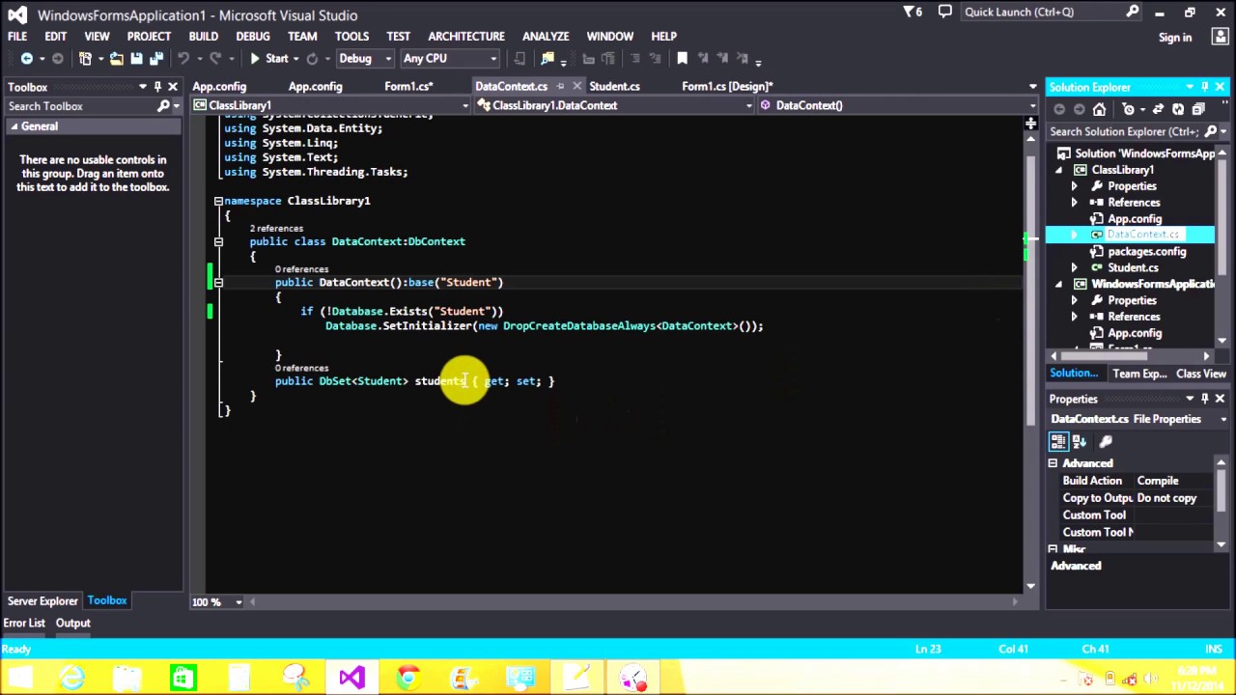
Task: Switch to the Student.cs editor tab
Action: pyautogui.click(x=614, y=86)
